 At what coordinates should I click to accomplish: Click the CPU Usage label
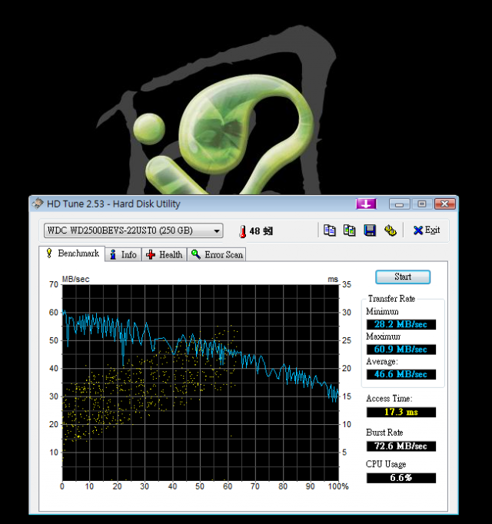click(x=386, y=464)
